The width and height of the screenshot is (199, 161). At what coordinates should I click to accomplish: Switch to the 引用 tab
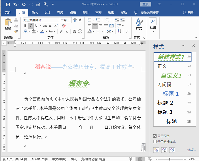(x=73, y=12)
